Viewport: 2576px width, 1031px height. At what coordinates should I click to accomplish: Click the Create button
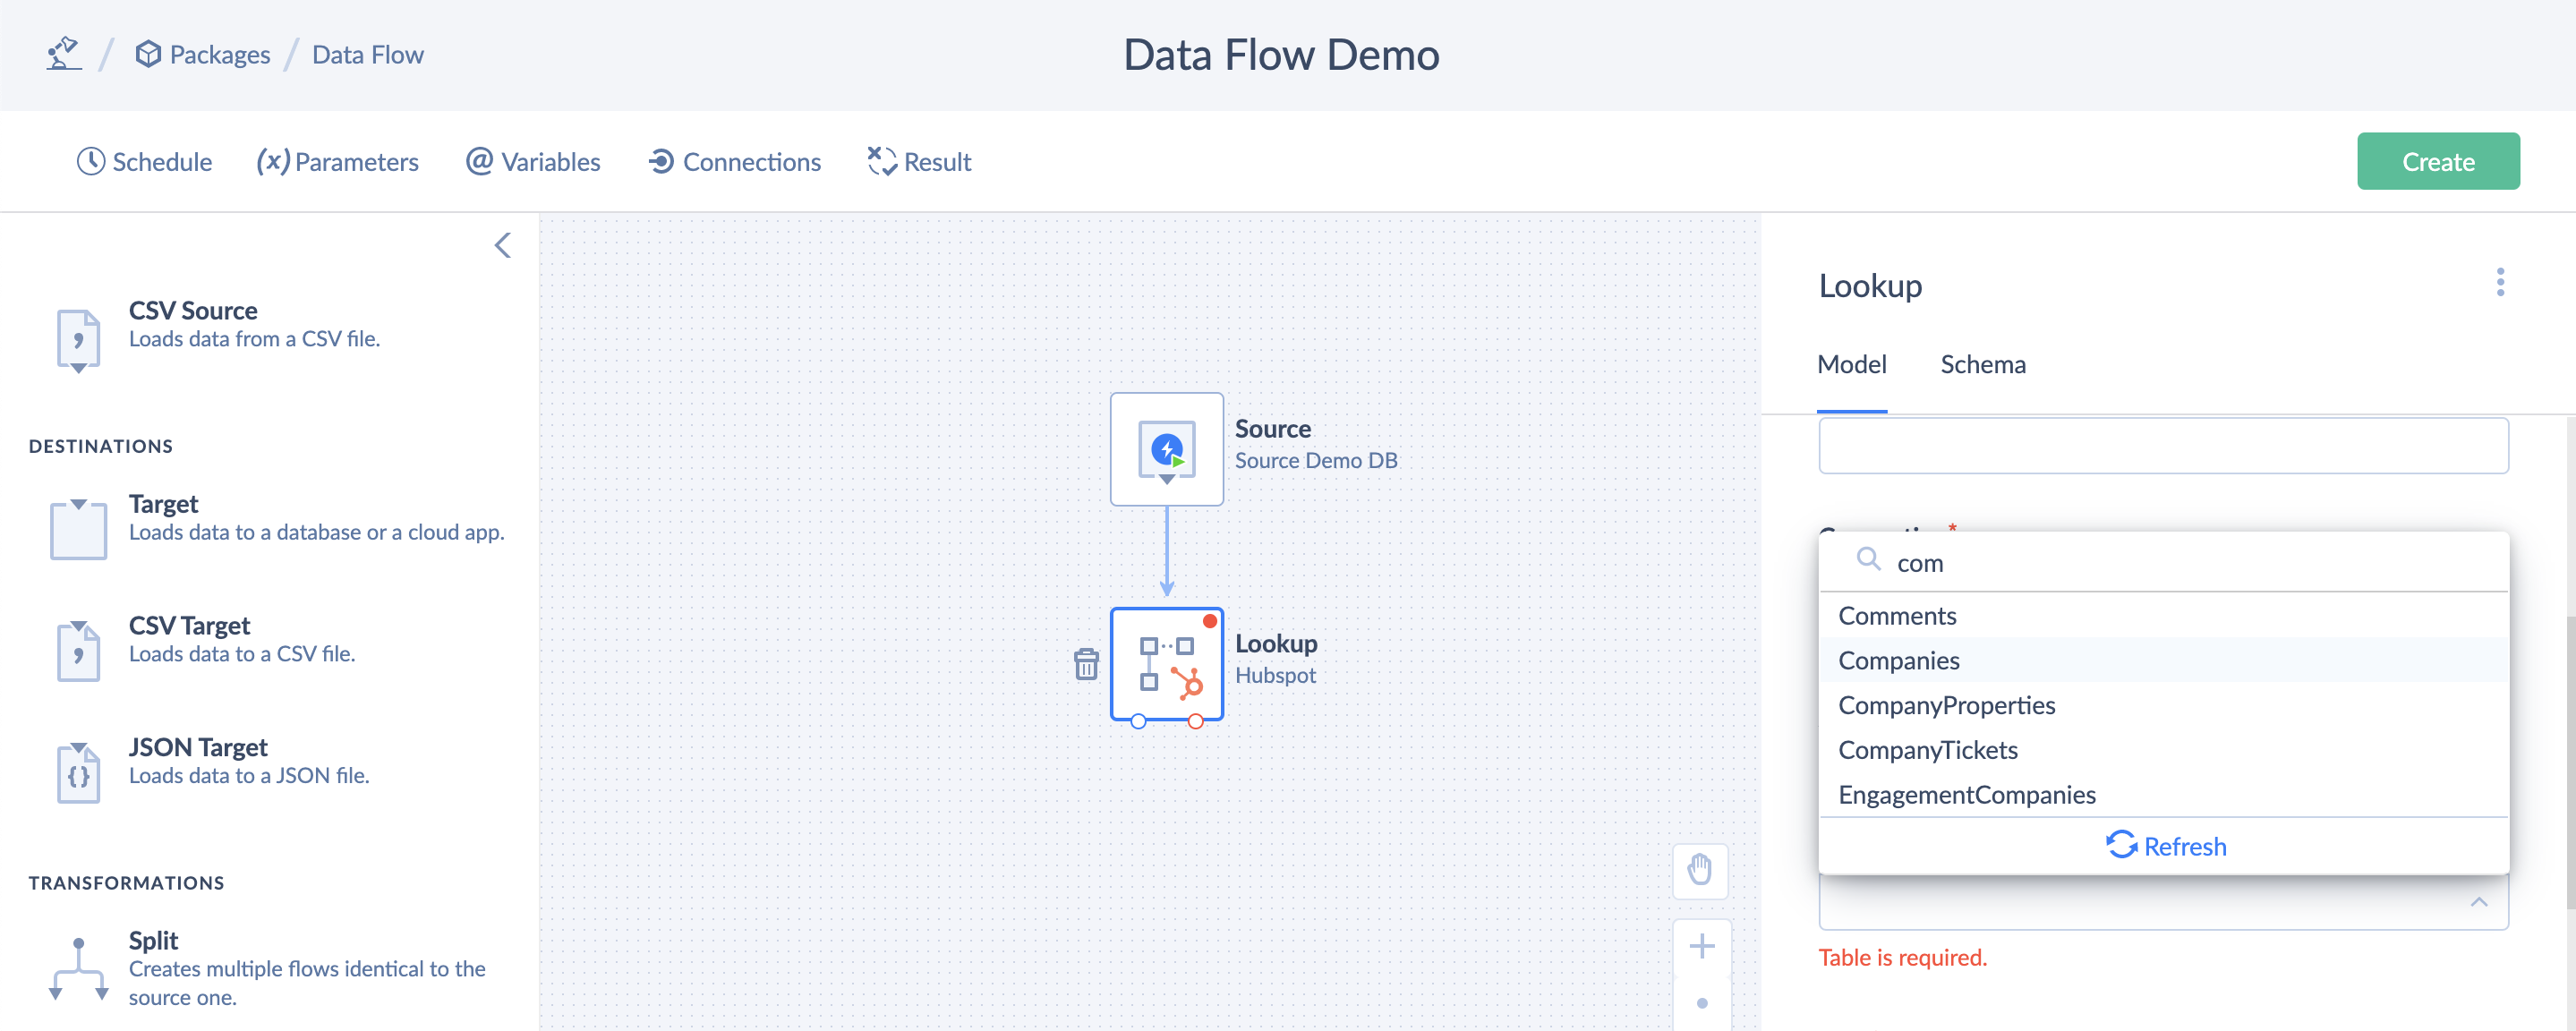pyautogui.click(x=2438, y=161)
